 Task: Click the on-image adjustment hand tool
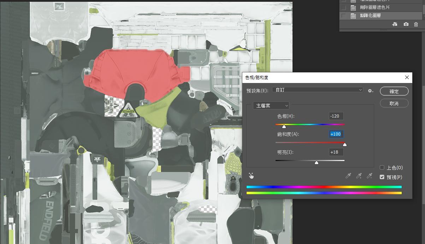[251, 176]
